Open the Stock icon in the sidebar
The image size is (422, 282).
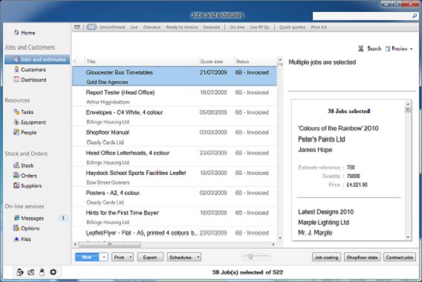pos(16,165)
